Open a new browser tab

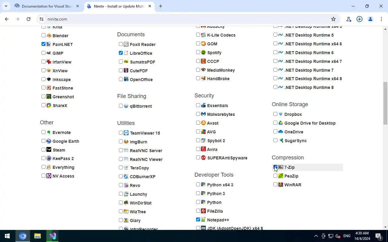(161, 6)
